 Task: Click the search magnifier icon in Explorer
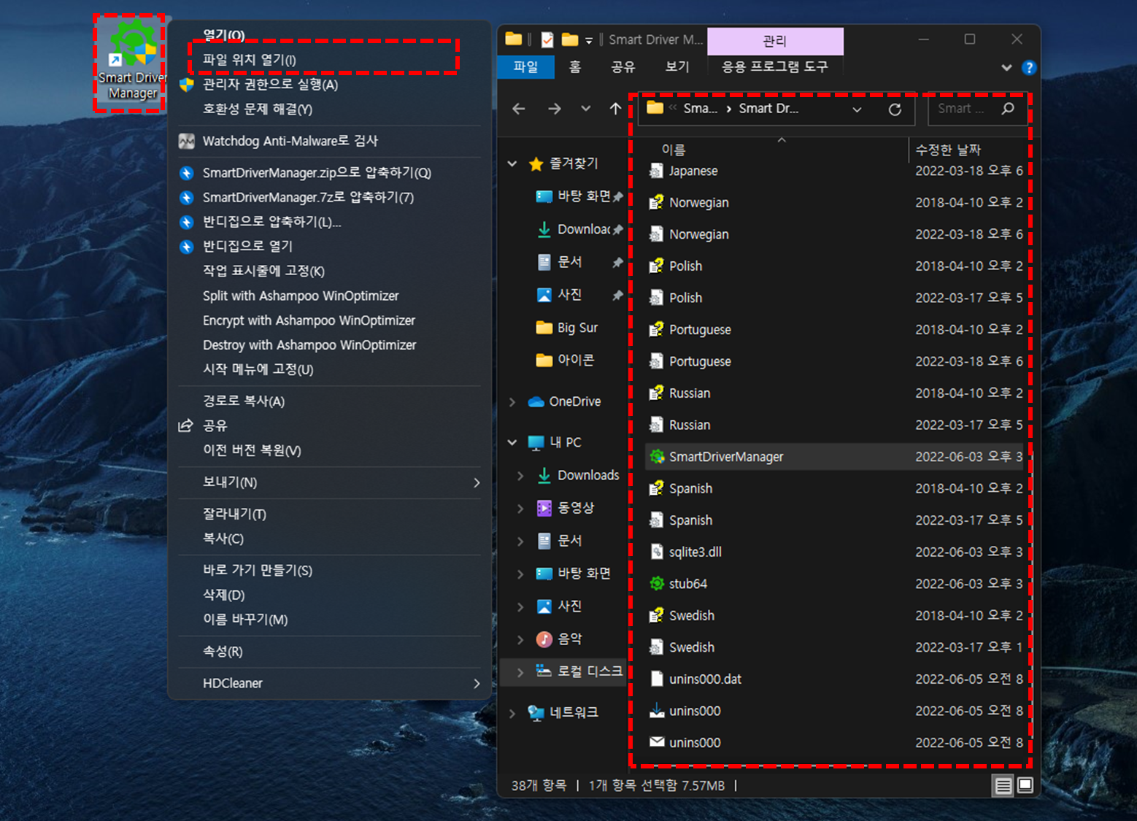point(1008,109)
